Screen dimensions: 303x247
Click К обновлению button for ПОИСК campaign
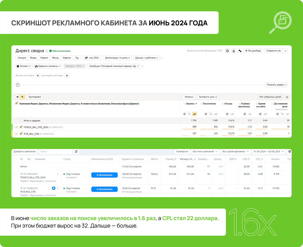click(104, 175)
